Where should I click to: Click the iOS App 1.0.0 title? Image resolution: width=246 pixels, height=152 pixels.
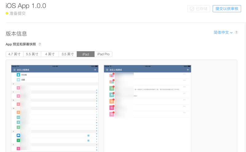[x=26, y=6]
